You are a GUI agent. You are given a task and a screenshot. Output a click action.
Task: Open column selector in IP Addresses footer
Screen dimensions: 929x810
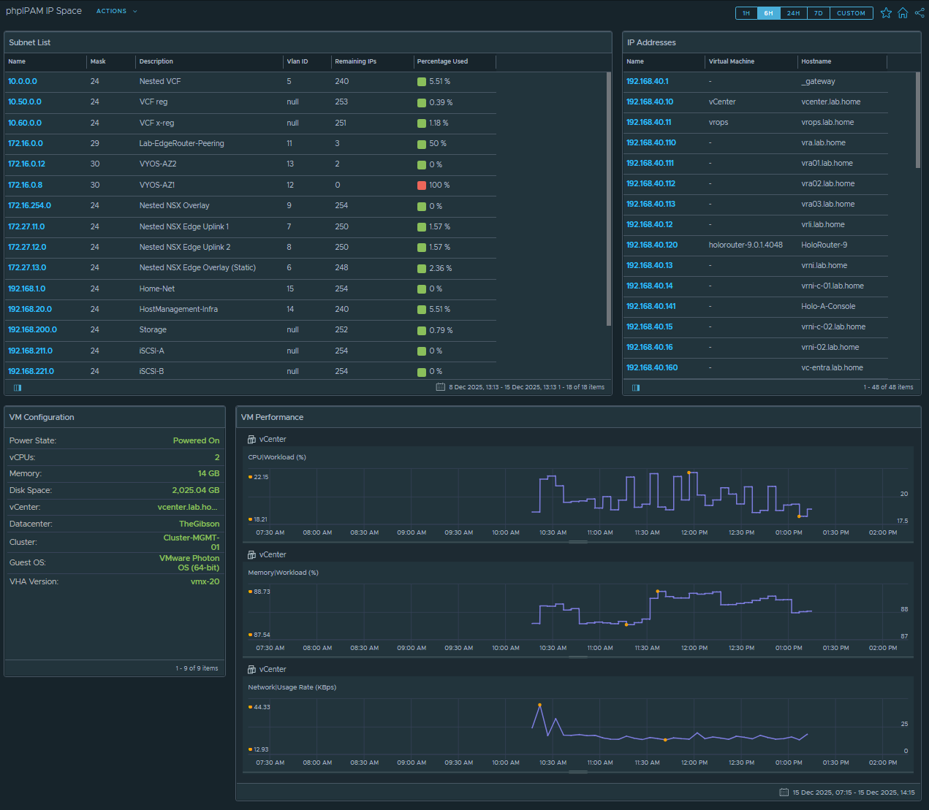coord(636,387)
